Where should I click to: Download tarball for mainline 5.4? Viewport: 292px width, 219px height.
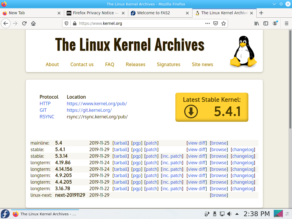click(121, 143)
